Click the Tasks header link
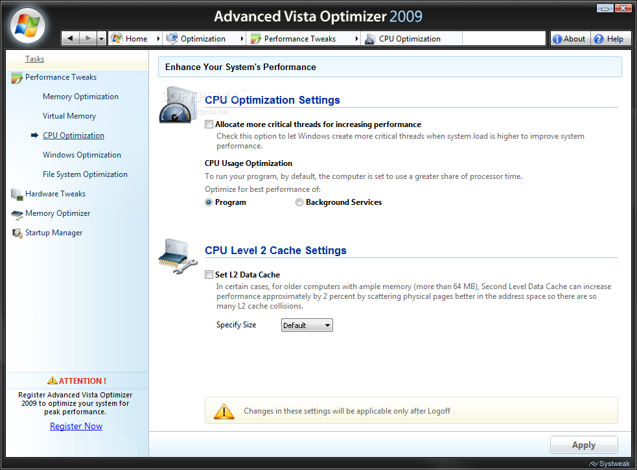Viewport: 637px width, 470px height. (x=34, y=59)
